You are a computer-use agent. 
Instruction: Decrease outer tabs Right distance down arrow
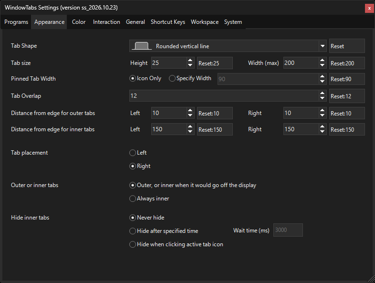[x=323, y=115]
